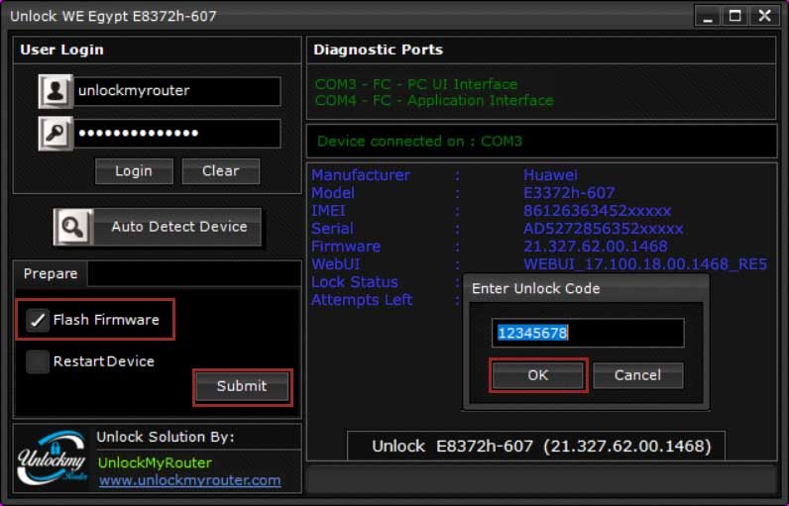The height and width of the screenshot is (506, 789).
Task: Close the Unlock WE Egypt window
Action: point(765,16)
